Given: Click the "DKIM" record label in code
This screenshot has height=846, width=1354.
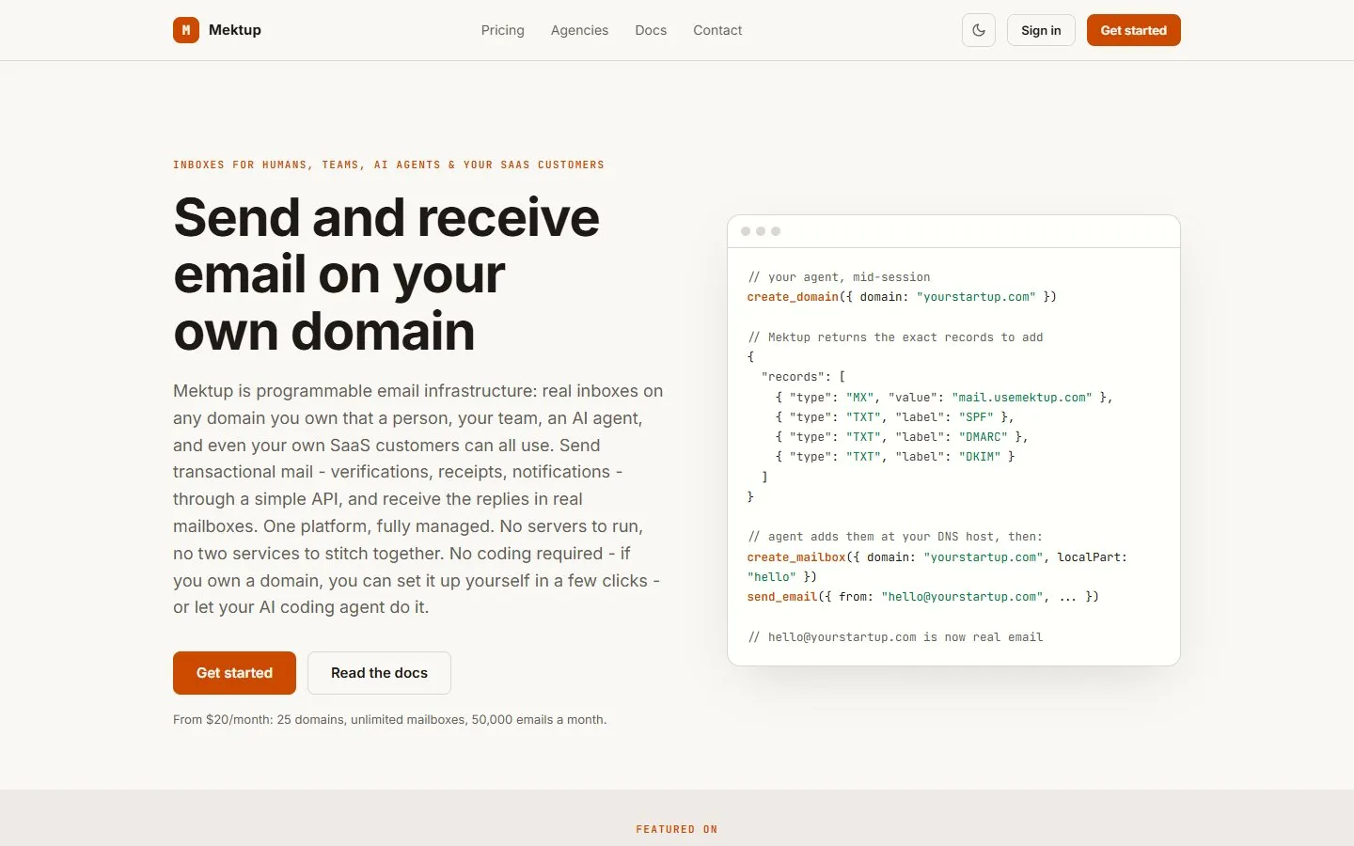Looking at the screenshot, I should [979, 457].
